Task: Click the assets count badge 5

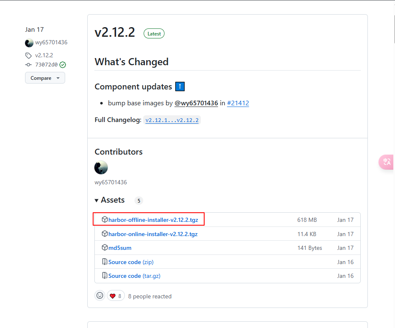Action: pos(139,201)
